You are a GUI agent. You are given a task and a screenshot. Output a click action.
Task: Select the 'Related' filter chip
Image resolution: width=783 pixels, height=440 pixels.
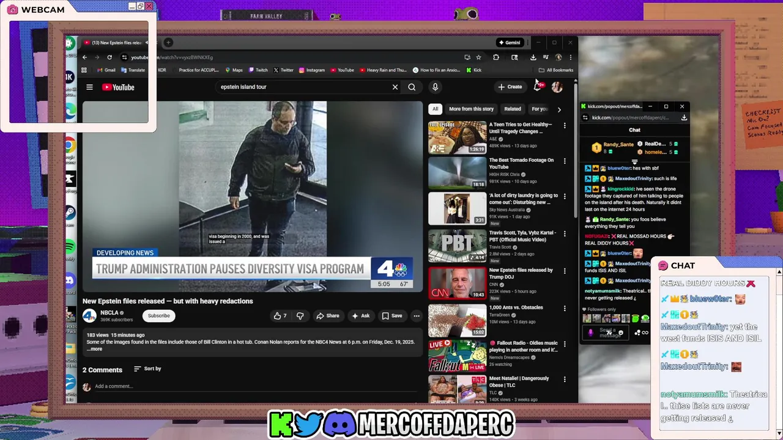point(513,109)
